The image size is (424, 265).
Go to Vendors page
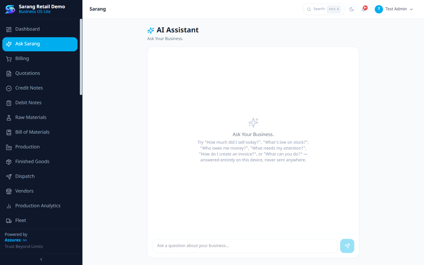point(40,191)
